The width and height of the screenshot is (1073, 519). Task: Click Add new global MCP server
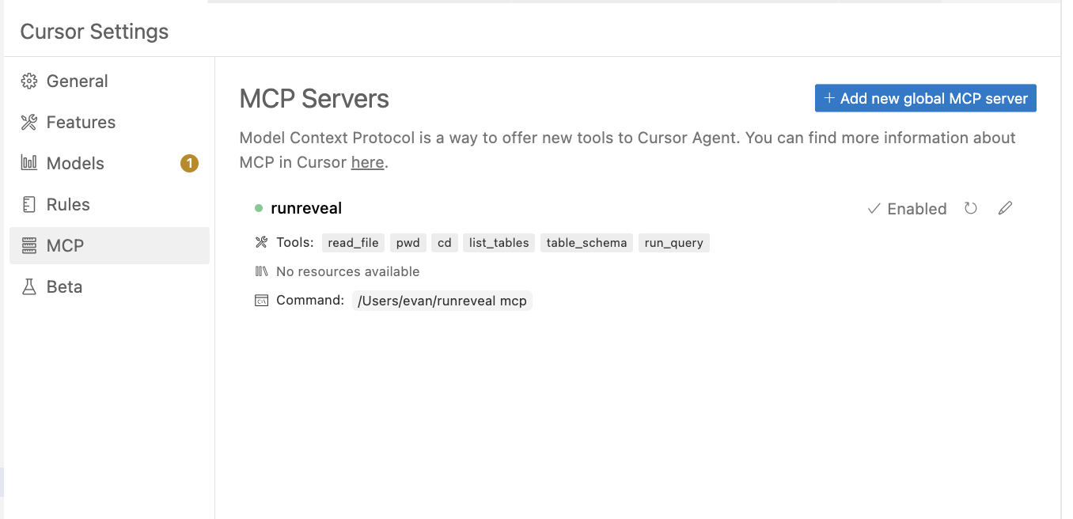(x=925, y=98)
